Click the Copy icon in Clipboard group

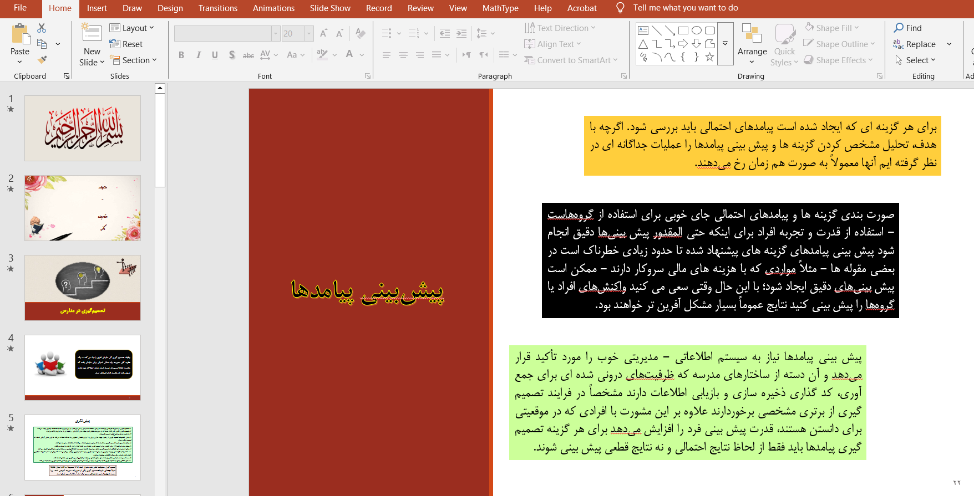42,44
